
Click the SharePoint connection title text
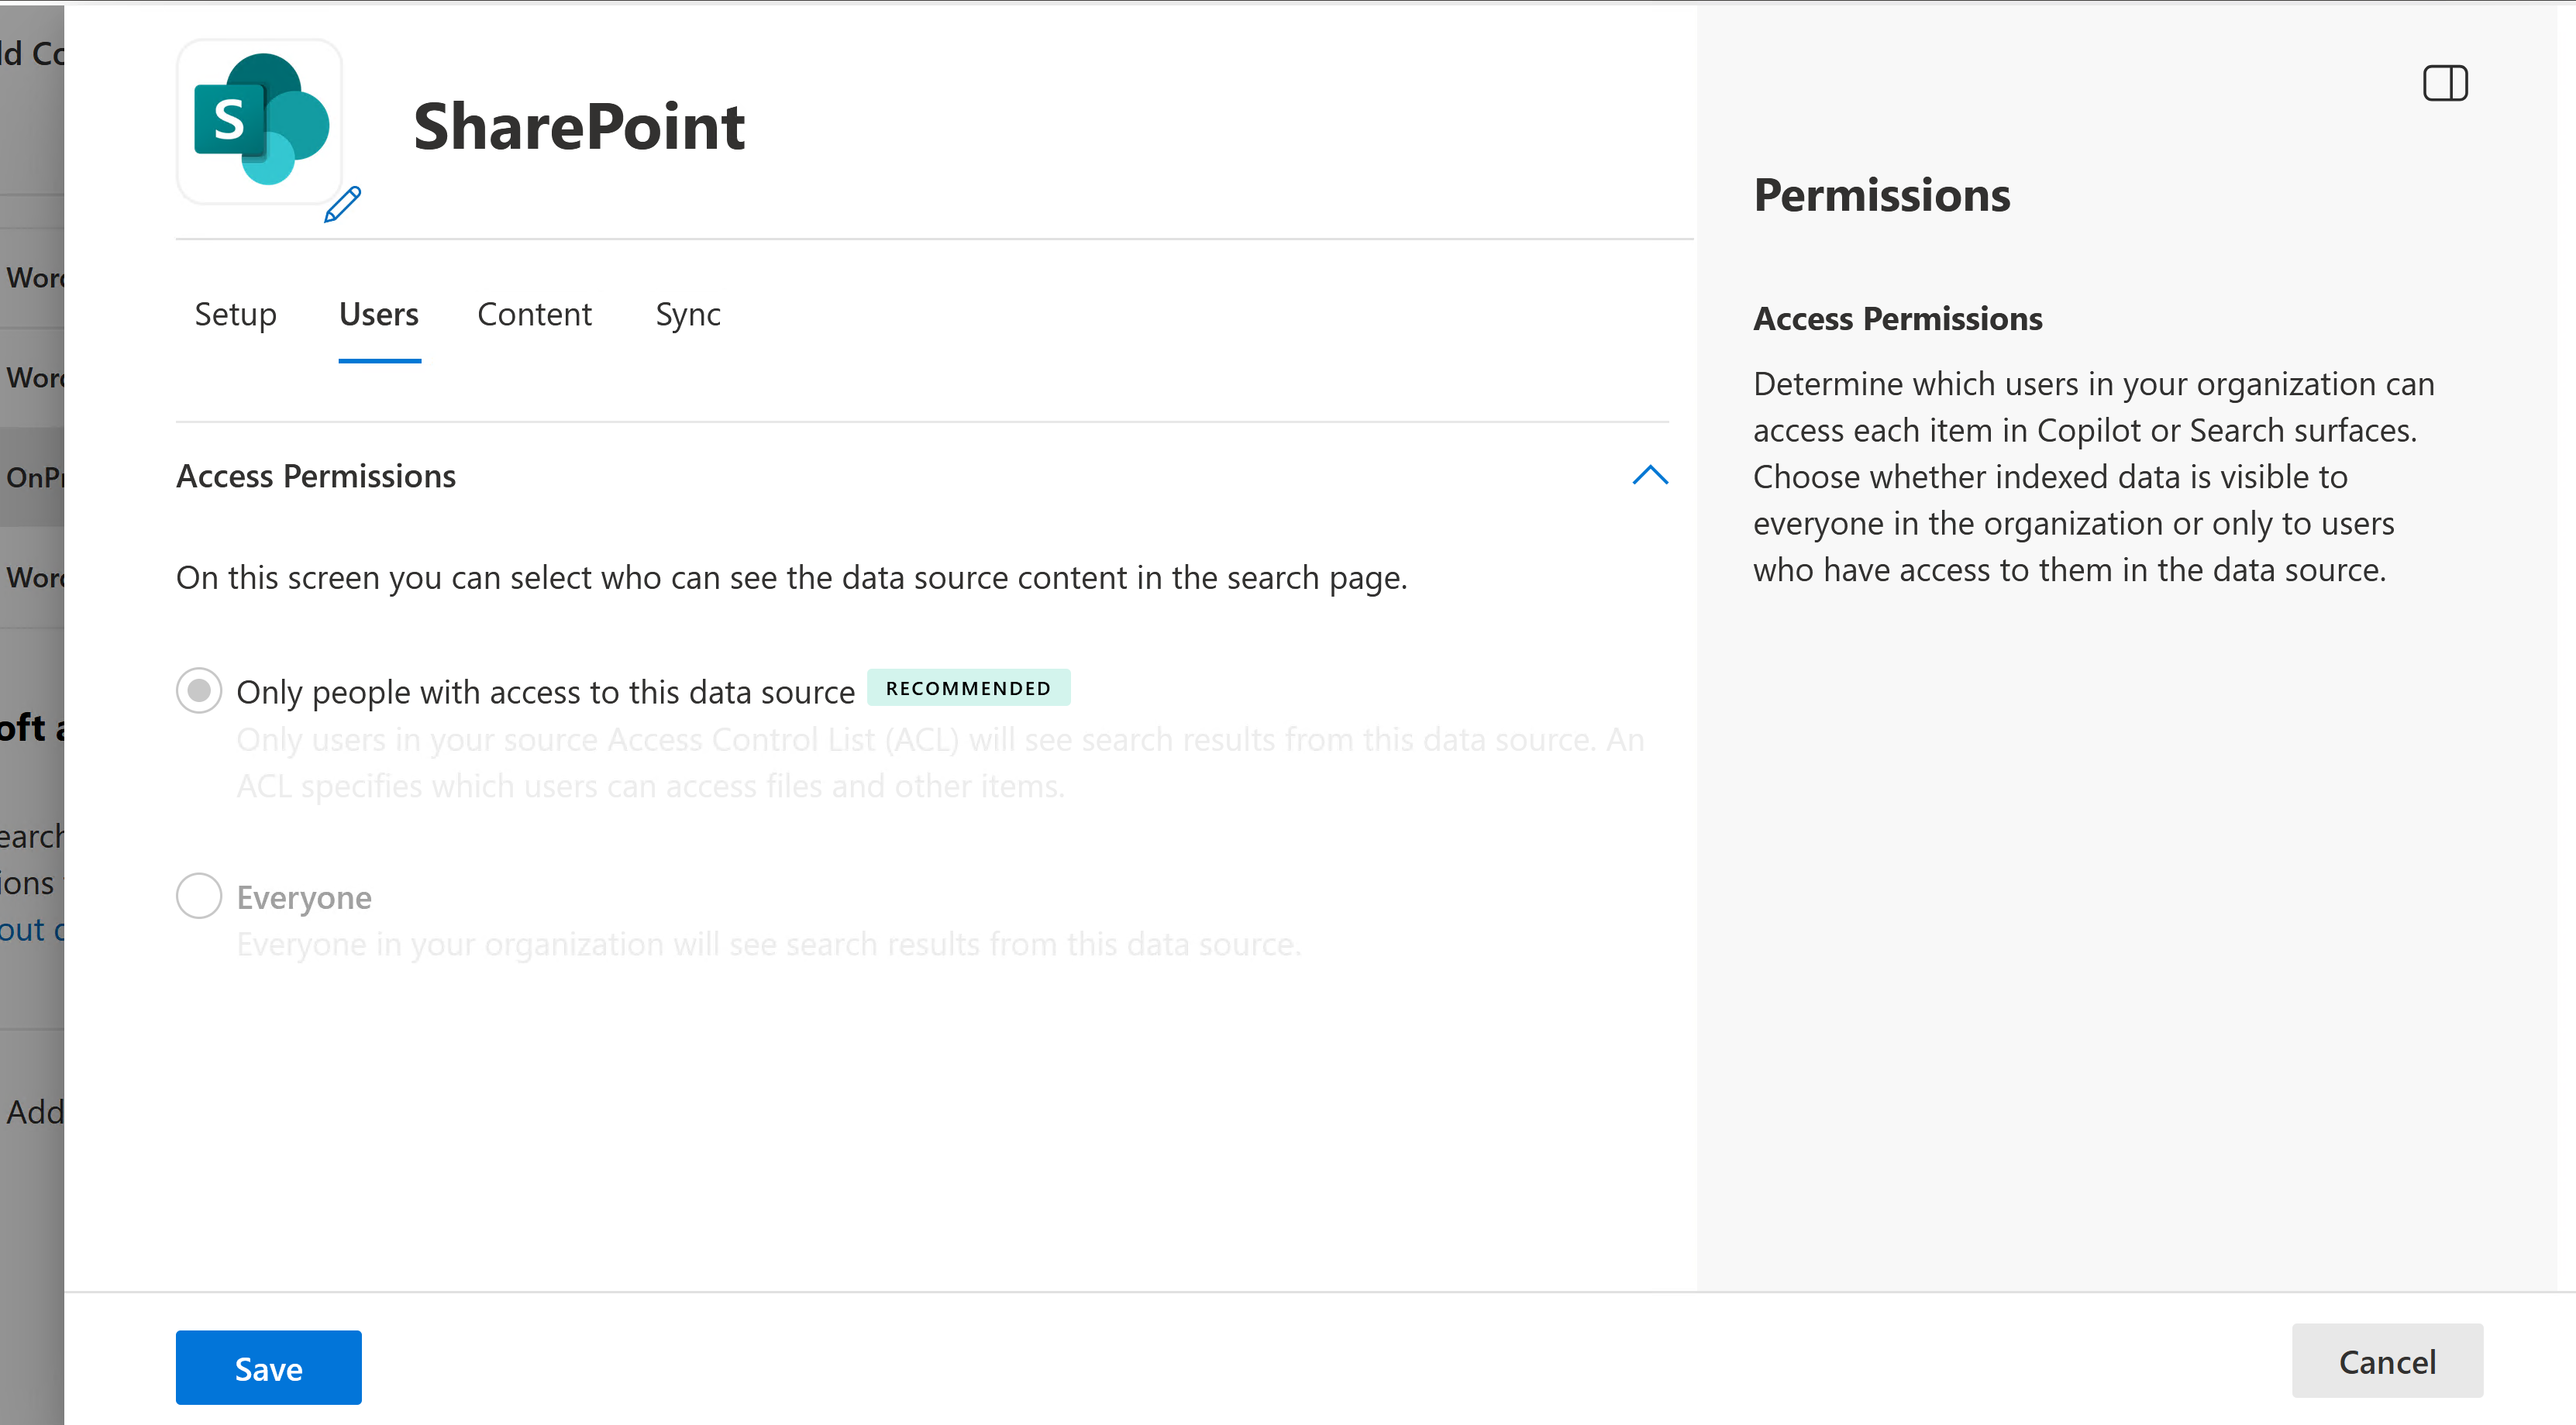click(579, 127)
